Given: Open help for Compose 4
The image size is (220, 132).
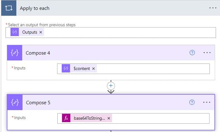Looking at the screenshot, I should tap(192, 53).
